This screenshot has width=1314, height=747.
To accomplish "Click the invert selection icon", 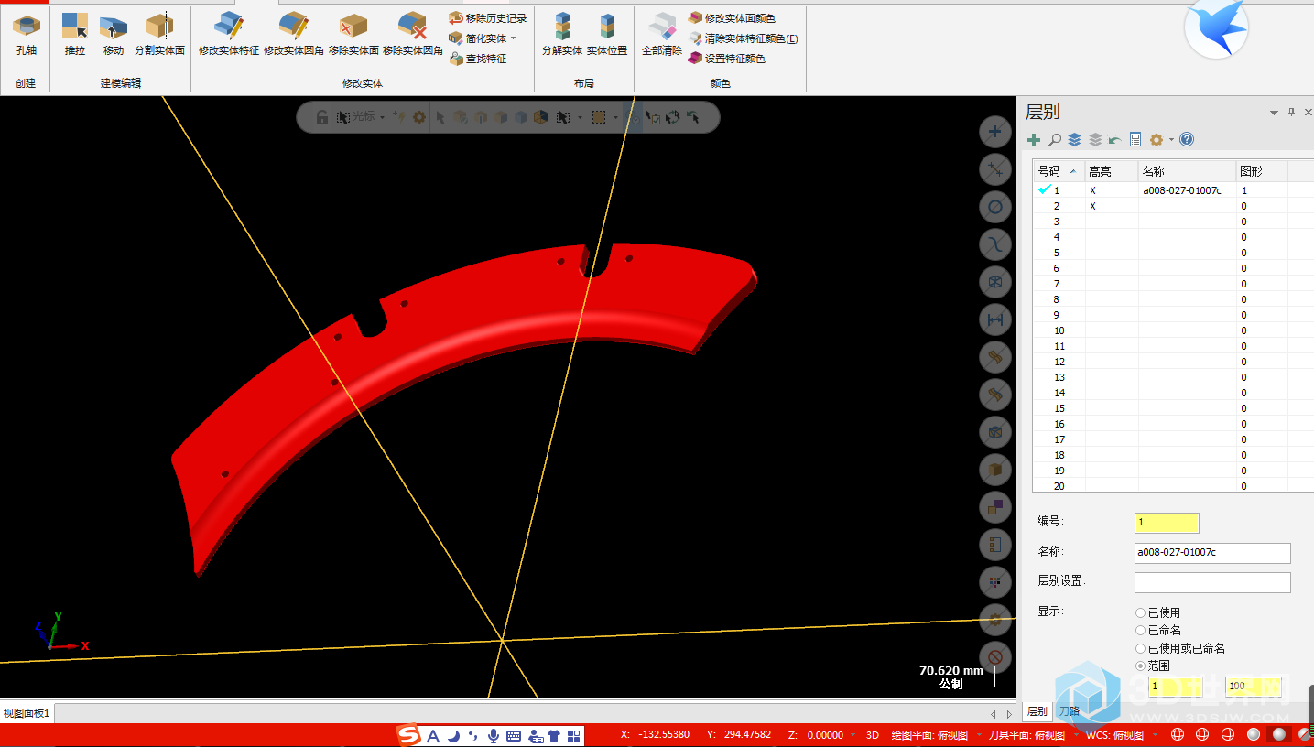I will [673, 117].
